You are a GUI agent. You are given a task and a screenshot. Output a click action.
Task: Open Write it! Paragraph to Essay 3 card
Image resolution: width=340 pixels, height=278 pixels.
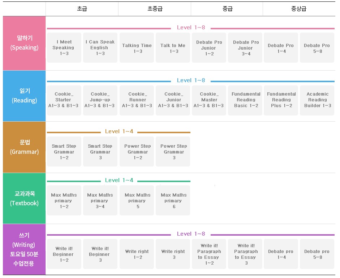click(245, 254)
